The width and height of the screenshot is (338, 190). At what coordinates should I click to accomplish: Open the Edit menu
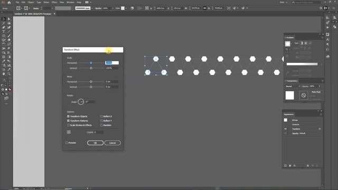pyautogui.click(x=23, y=2)
